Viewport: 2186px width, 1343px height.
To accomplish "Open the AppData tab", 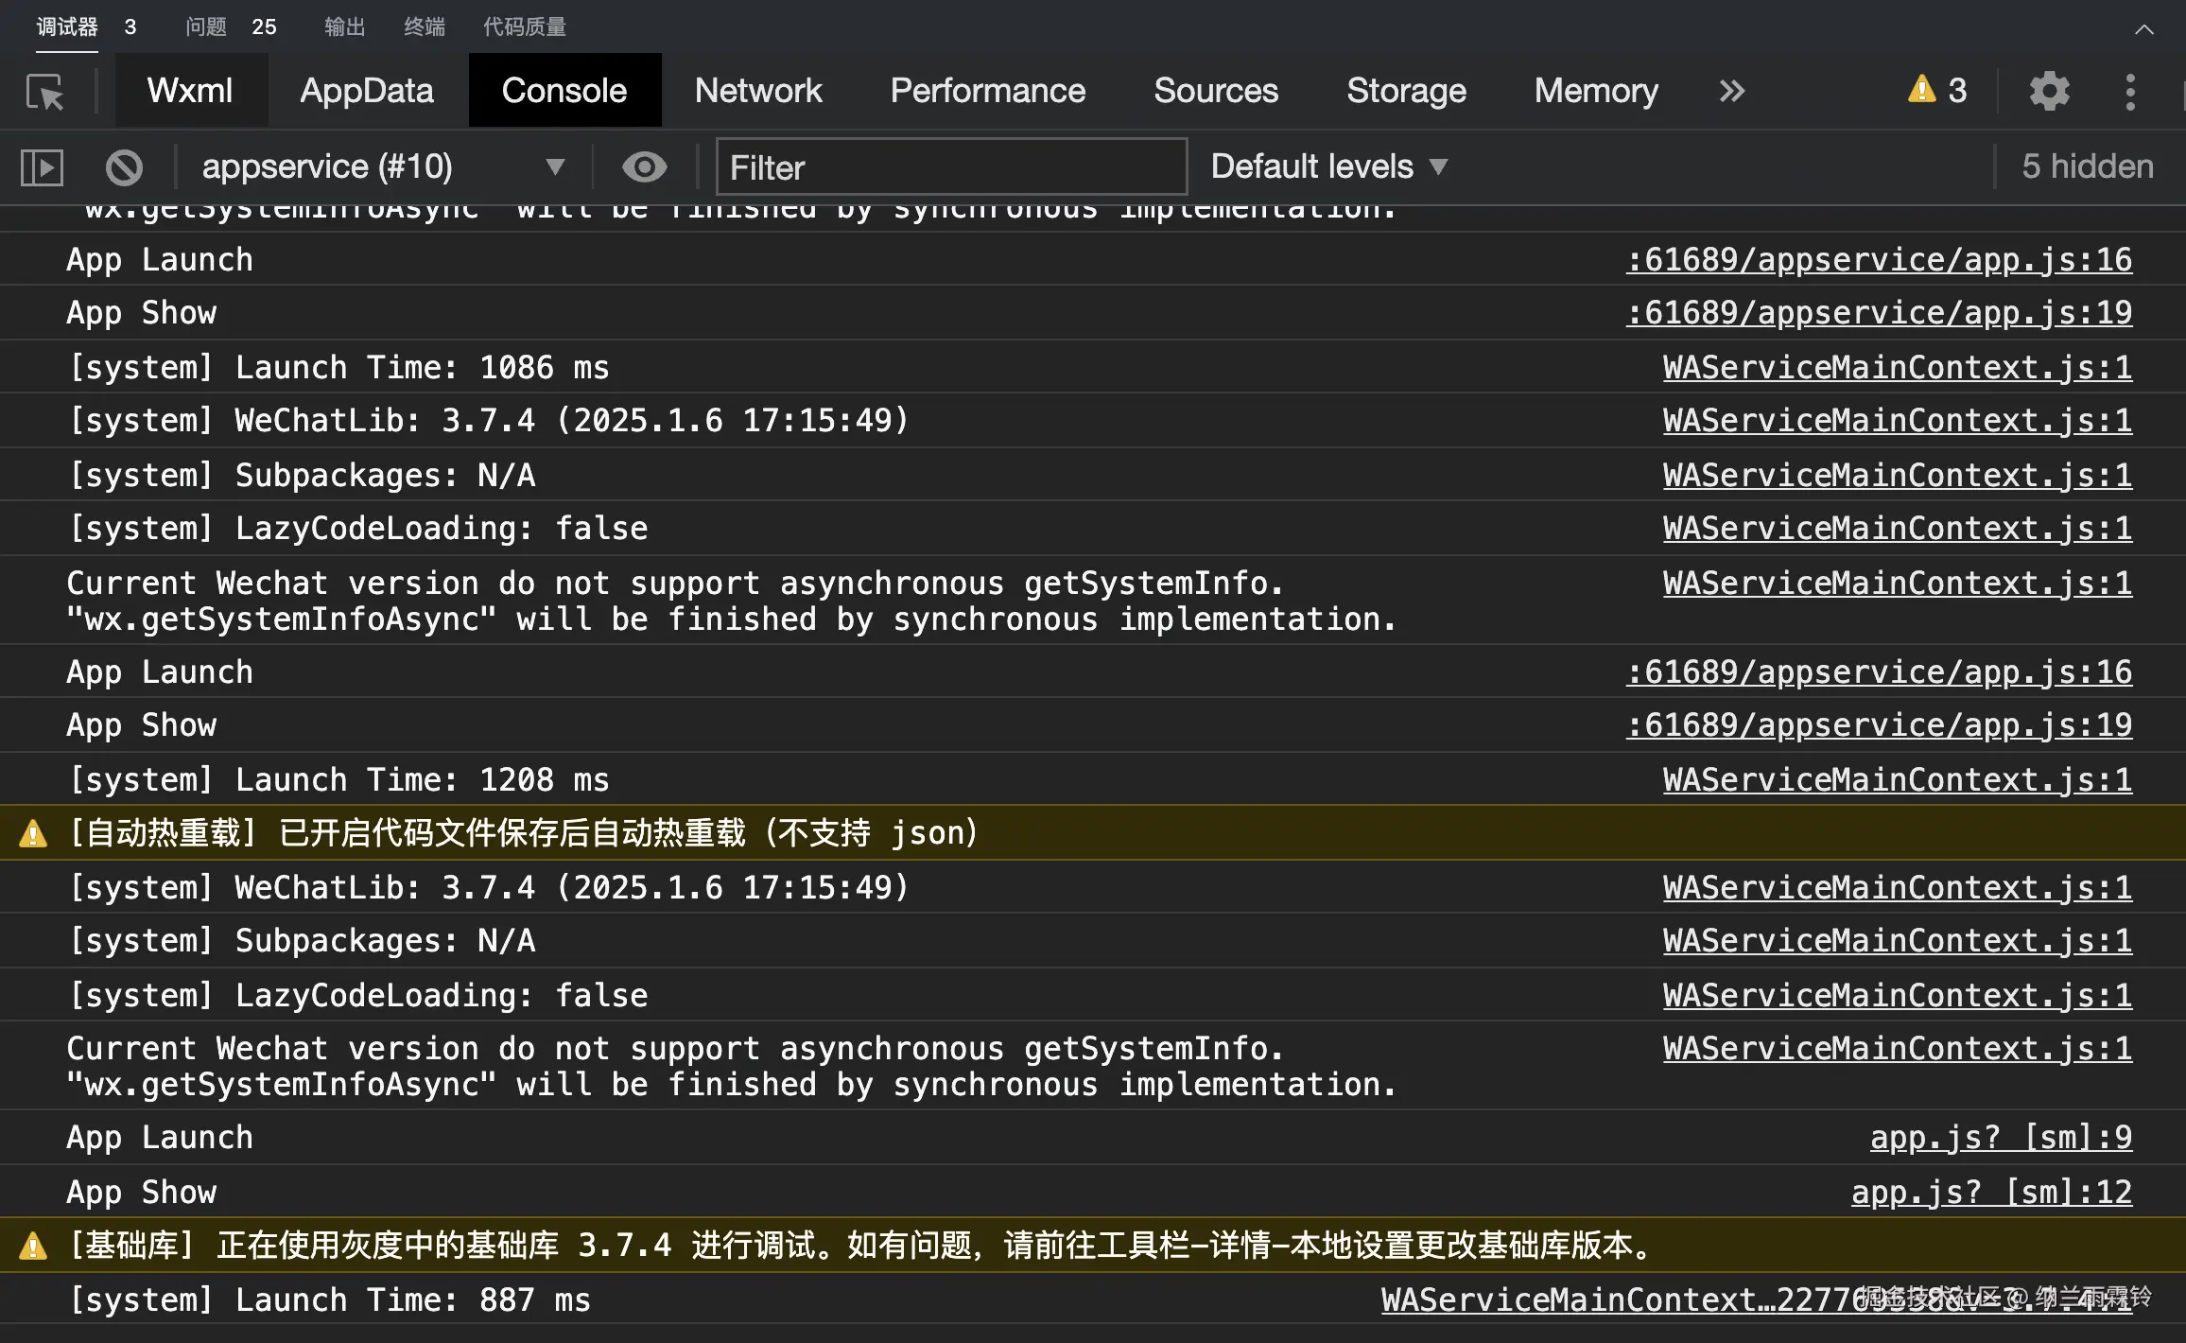I will pos(367,91).
